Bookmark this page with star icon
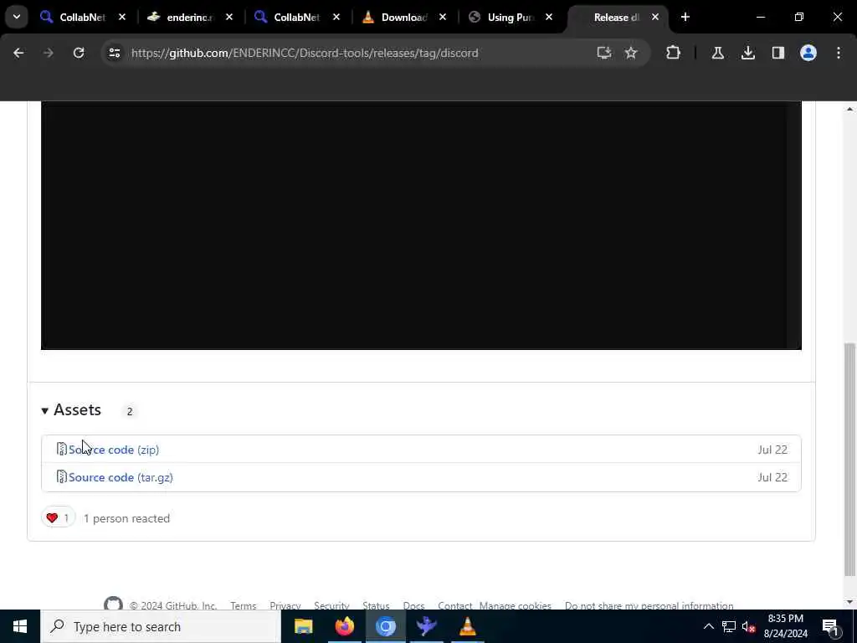857x643 pixels. point(631,53)
